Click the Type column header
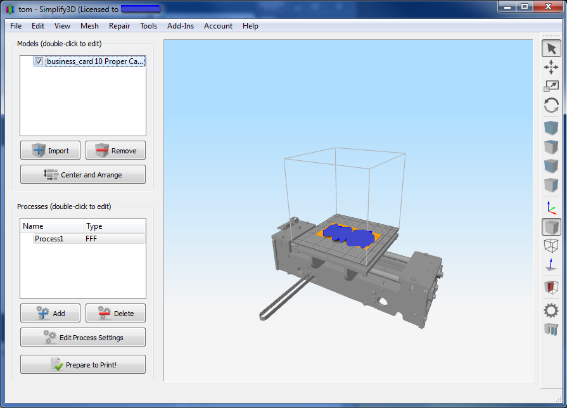The image size is (567, 408). [x=115, y=226]
